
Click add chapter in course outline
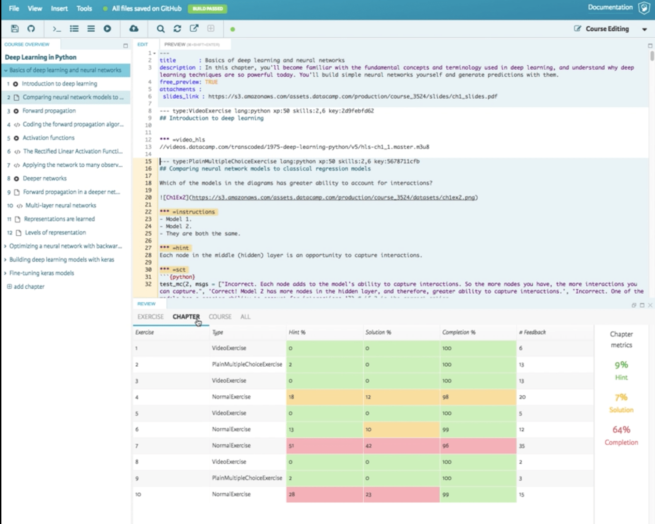[29, 286]
